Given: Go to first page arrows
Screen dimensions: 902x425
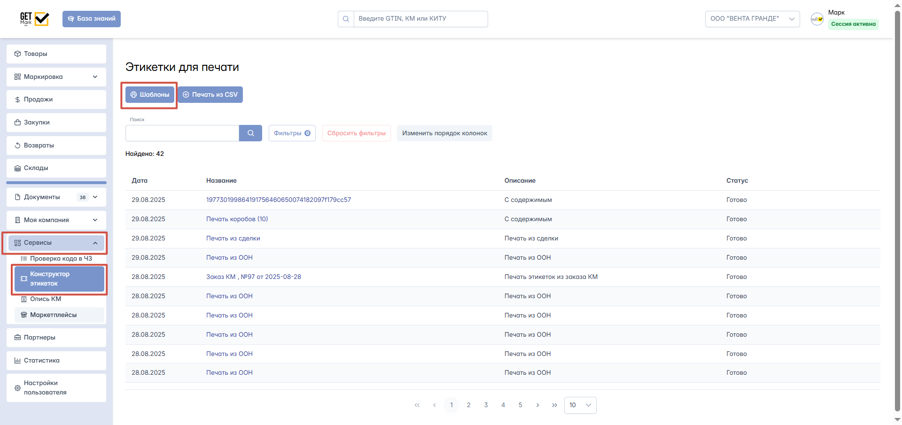Looking at the screenshot, I should 417,405.
